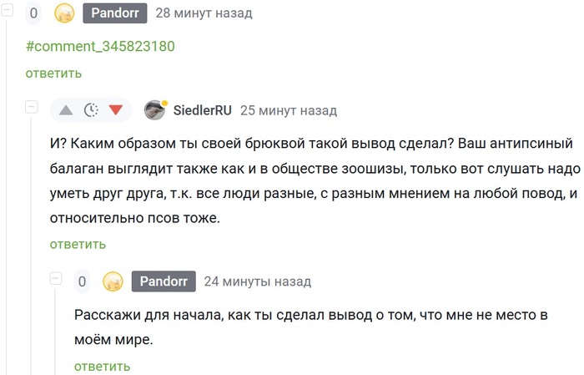The width and height of the screenshot is (584, 375).
Task: Click Pandorr's avatar in the top comment
Action: point(64,13)
